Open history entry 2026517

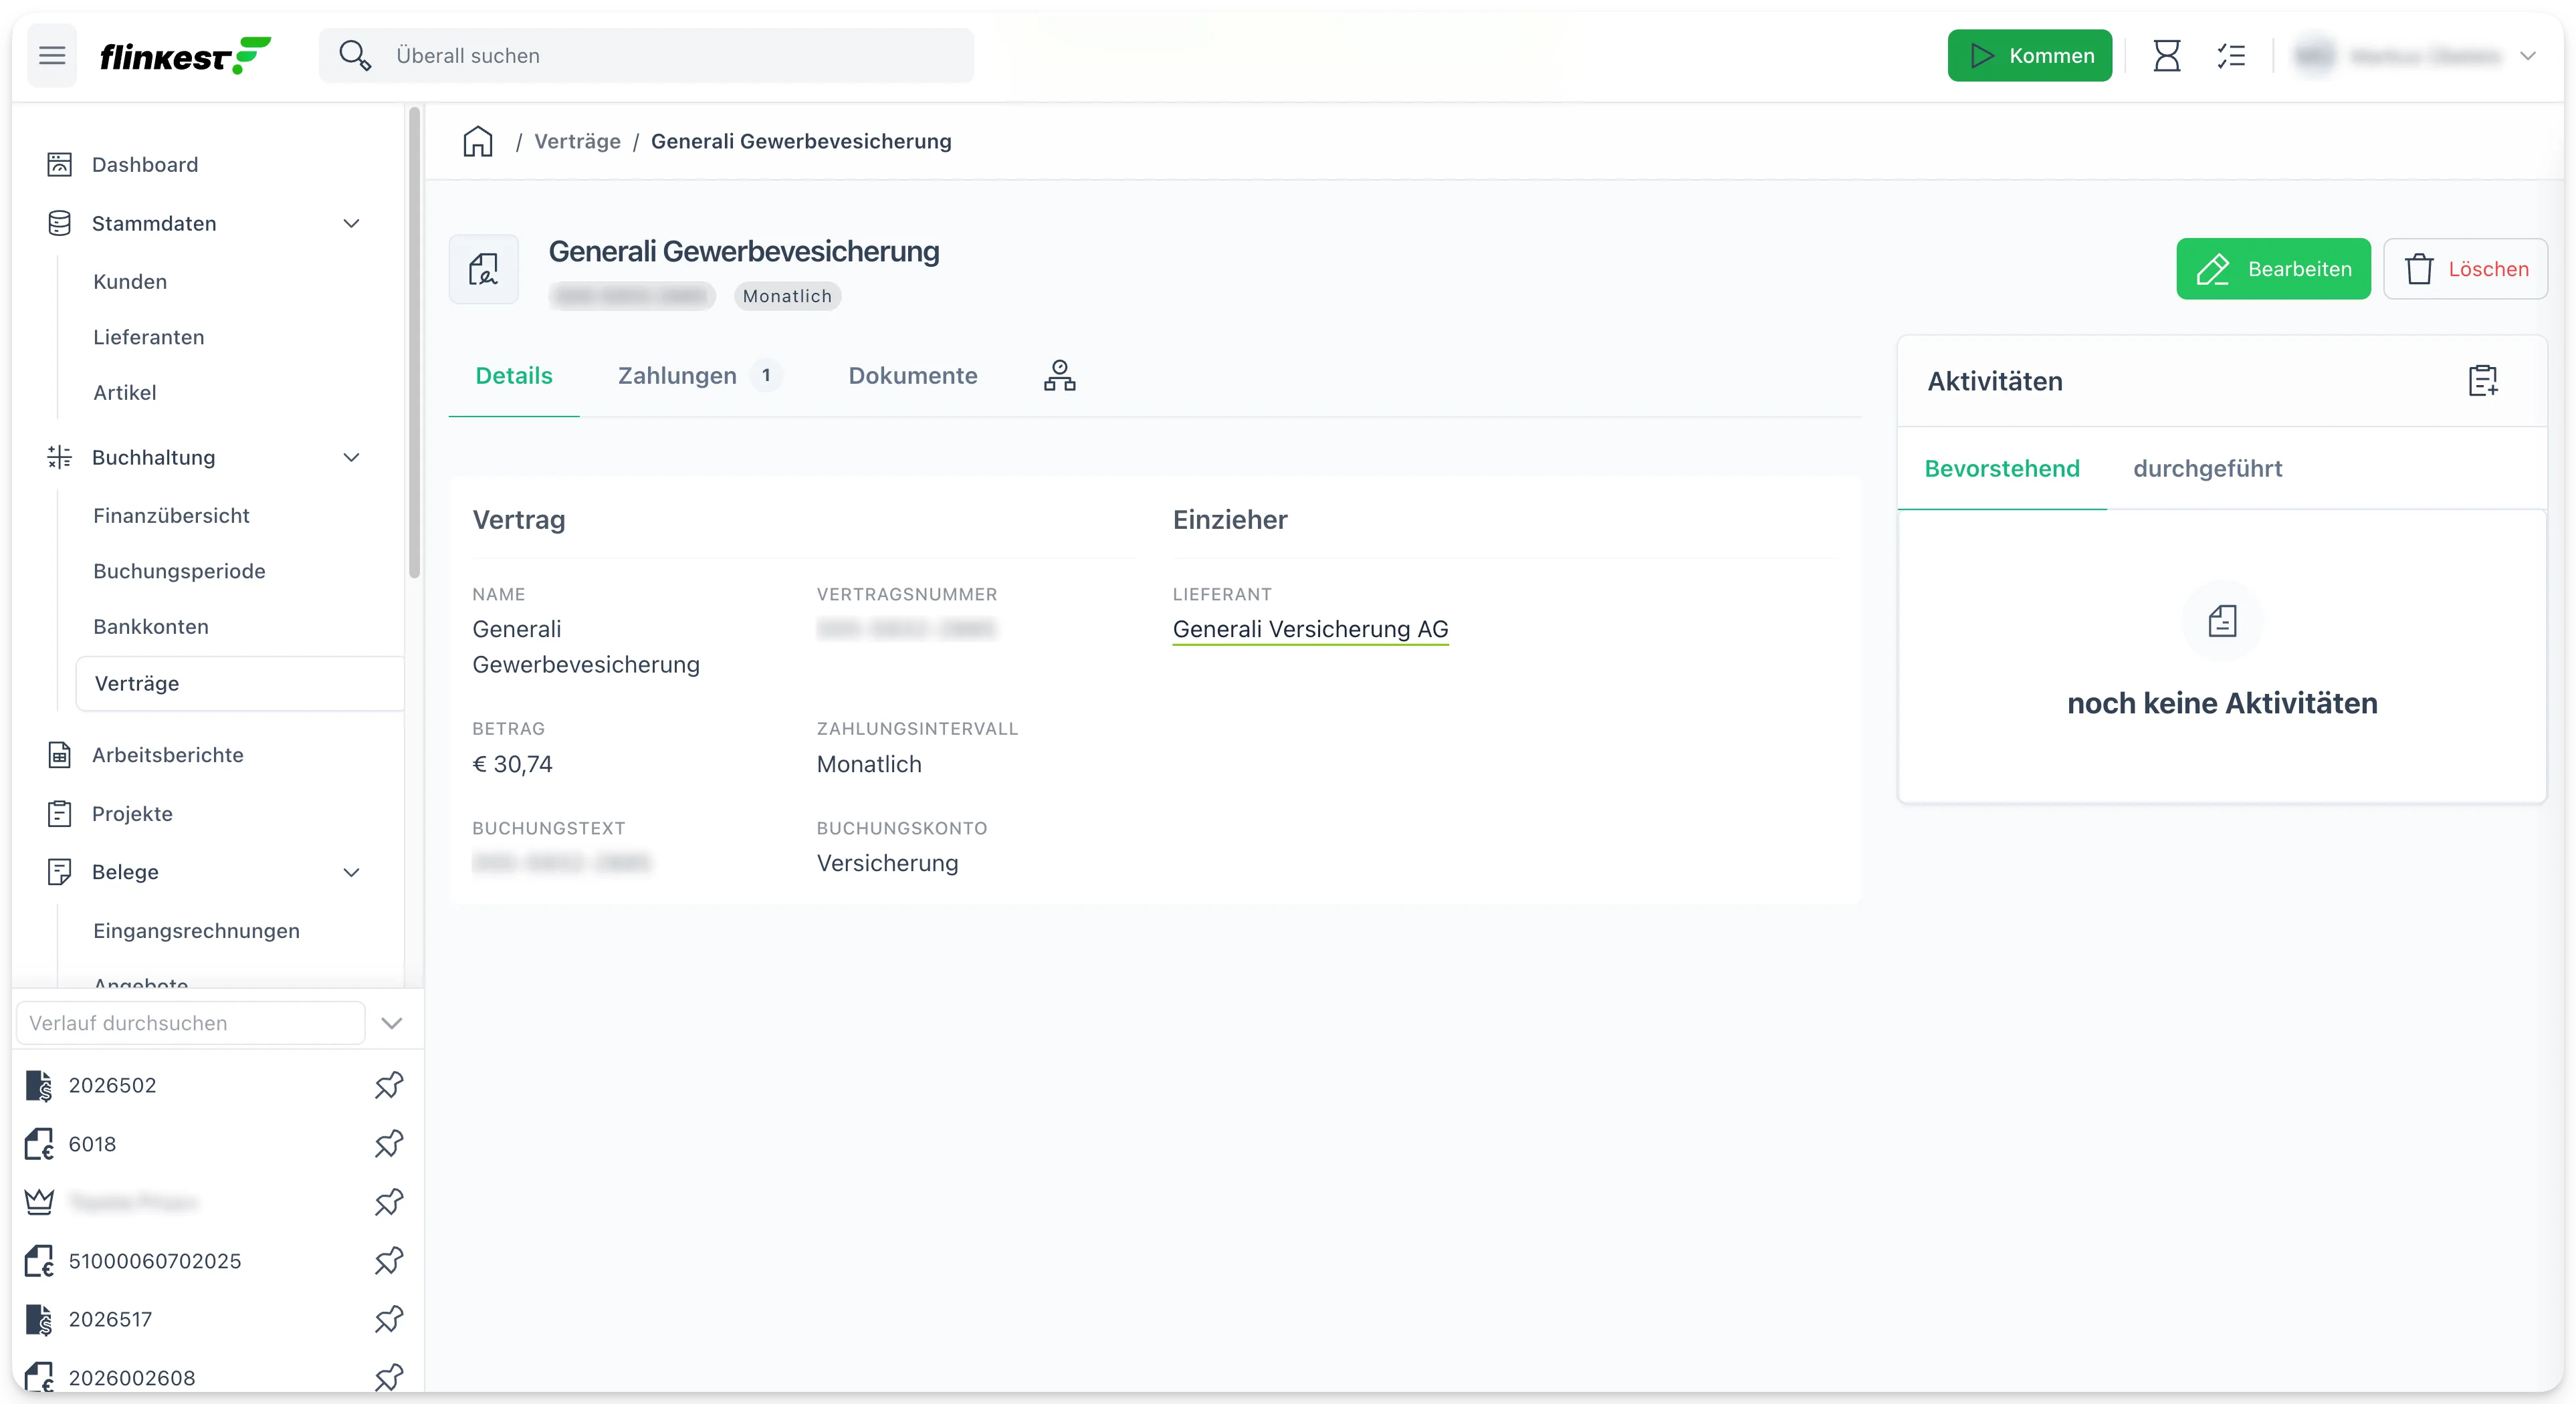click(x=110, y=1319)
